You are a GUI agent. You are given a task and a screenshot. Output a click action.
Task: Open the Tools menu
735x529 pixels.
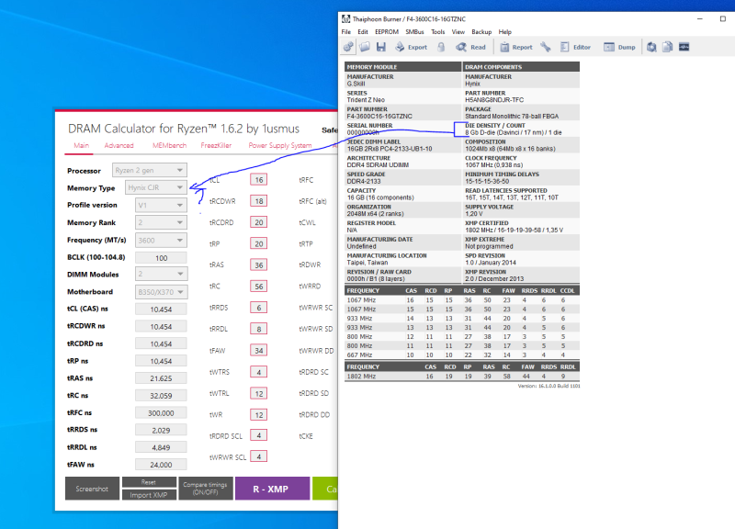(x=438, y=32)
